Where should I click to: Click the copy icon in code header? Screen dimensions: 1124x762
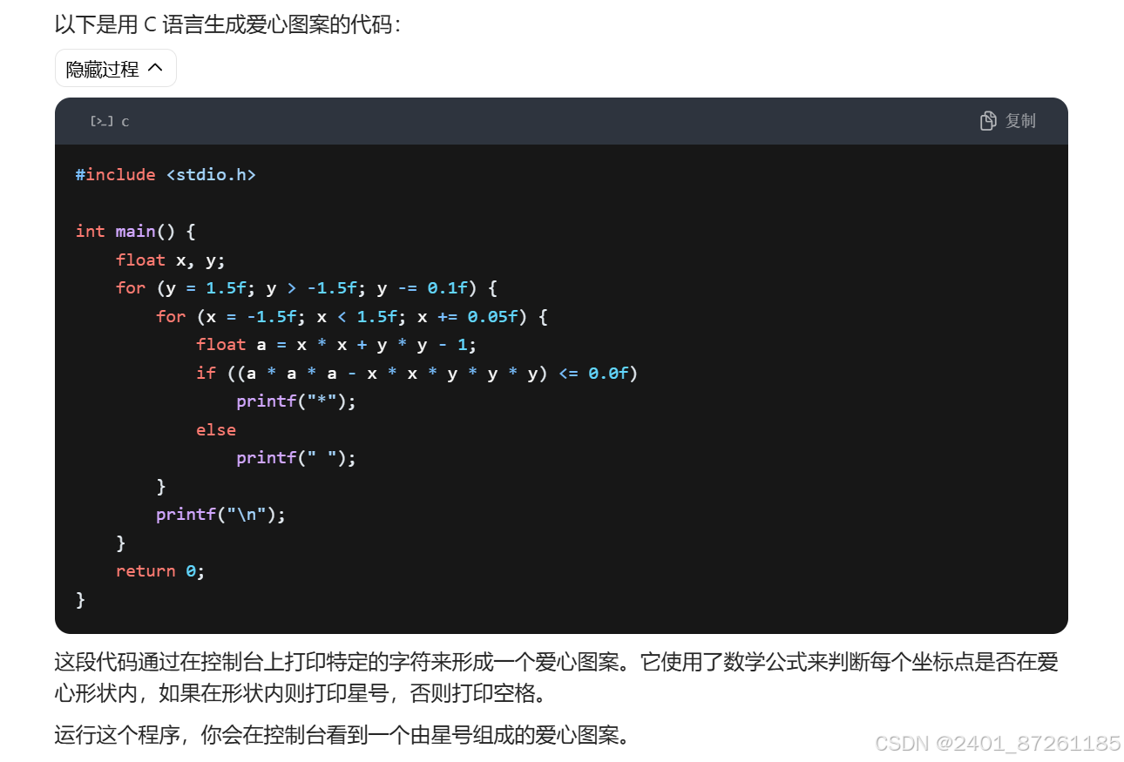coord(988,121)
